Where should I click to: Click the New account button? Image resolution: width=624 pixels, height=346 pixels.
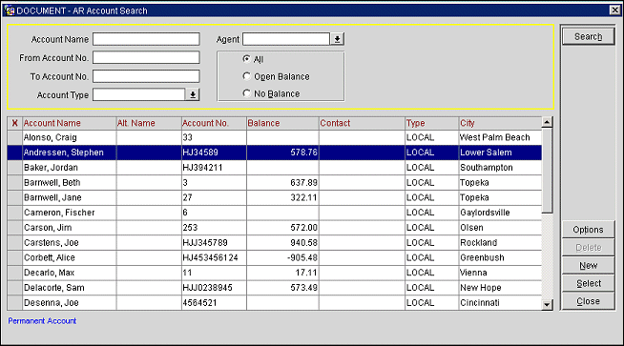point(588,265)
